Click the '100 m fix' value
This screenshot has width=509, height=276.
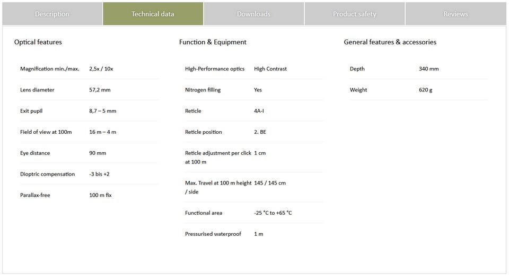pos(100,195)
